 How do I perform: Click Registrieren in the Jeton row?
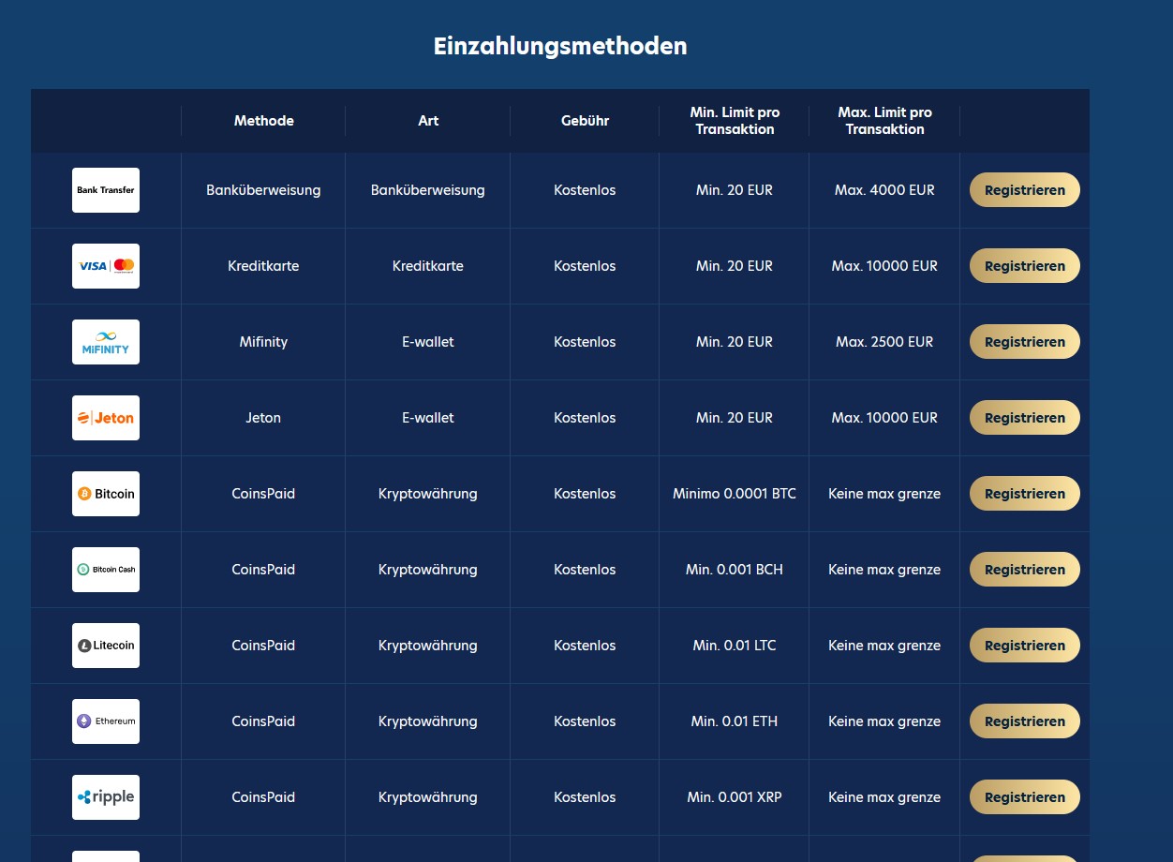click(1025, 418)
